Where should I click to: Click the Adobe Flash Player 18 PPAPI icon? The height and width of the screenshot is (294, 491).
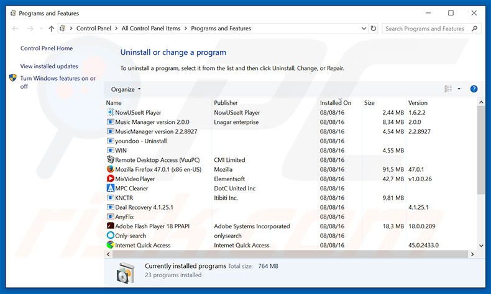click(110, 226)
